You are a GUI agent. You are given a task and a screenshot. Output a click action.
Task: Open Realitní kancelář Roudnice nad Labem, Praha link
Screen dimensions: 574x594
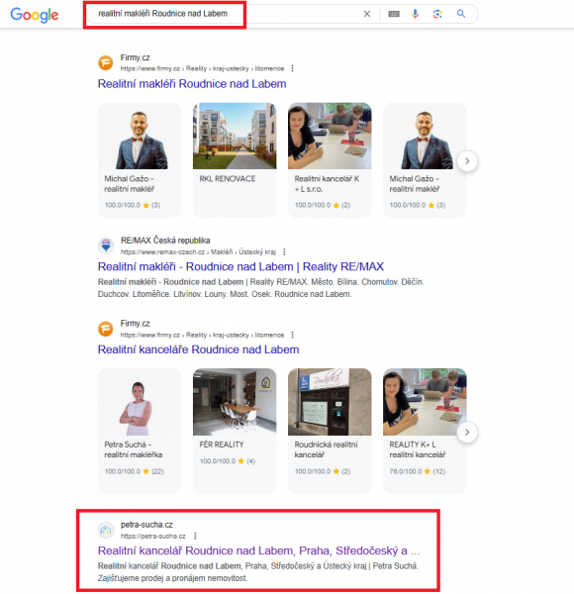pos(258,550)
